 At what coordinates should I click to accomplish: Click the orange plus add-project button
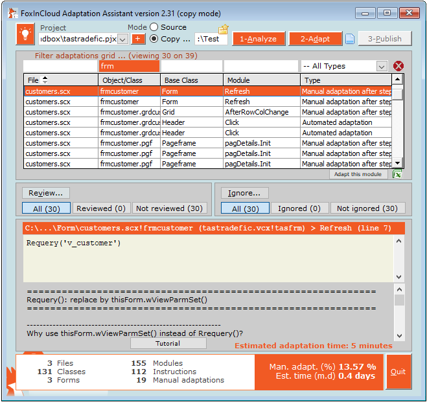(x=139, y=39)
